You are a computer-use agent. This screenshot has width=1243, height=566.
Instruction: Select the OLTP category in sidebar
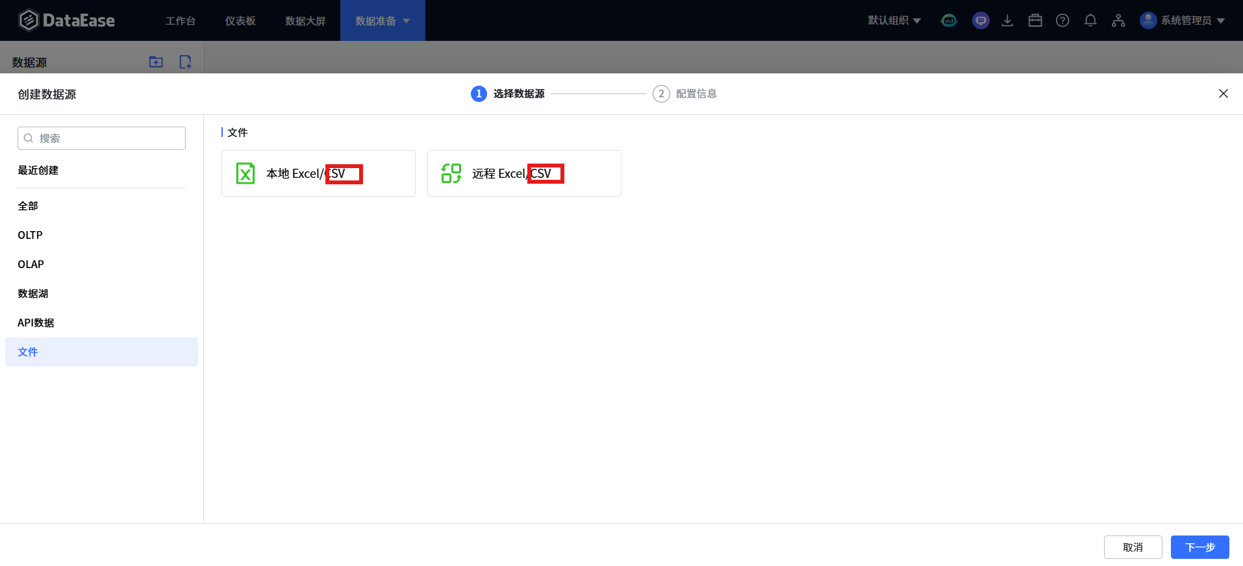(31, 235)
